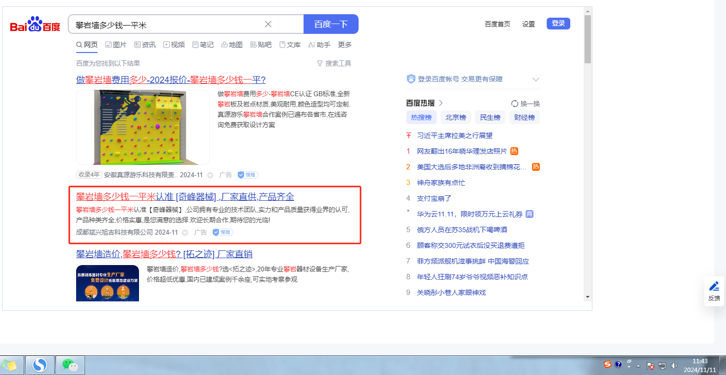Open result 做攀岩墙费用多少-2024报价
This screenshot has height=375, width=726.
coord(171,80)
